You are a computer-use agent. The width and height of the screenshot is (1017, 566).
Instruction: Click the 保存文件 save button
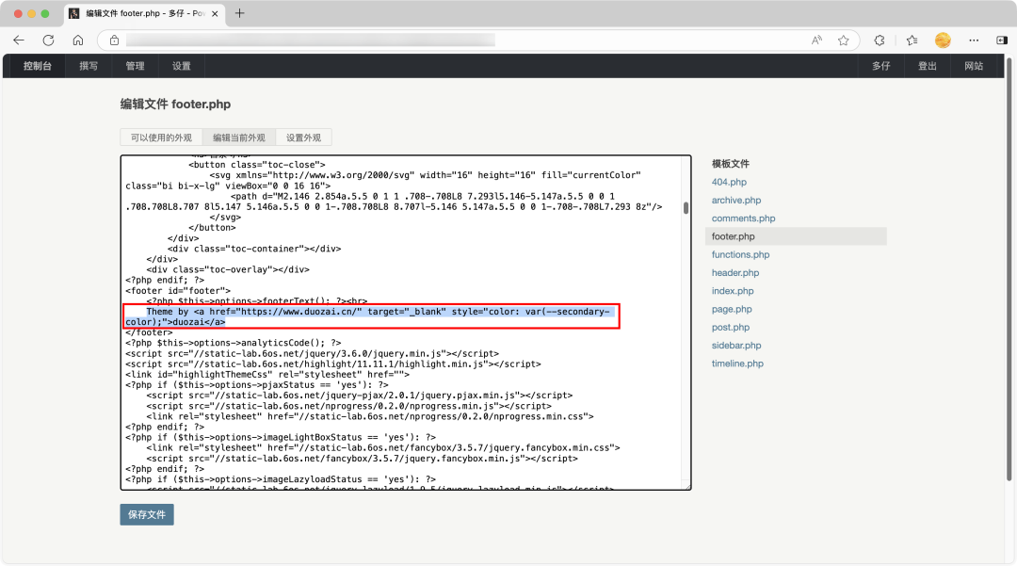tap(147, 515)
